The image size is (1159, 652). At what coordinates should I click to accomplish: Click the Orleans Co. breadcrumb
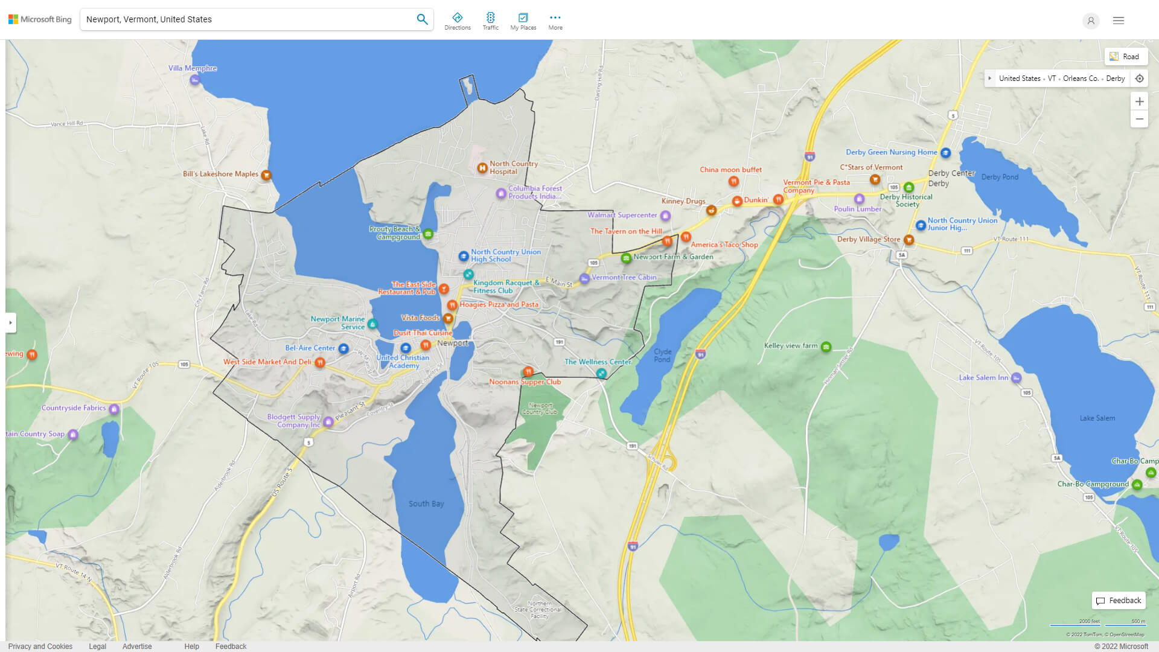[1080, 78]
